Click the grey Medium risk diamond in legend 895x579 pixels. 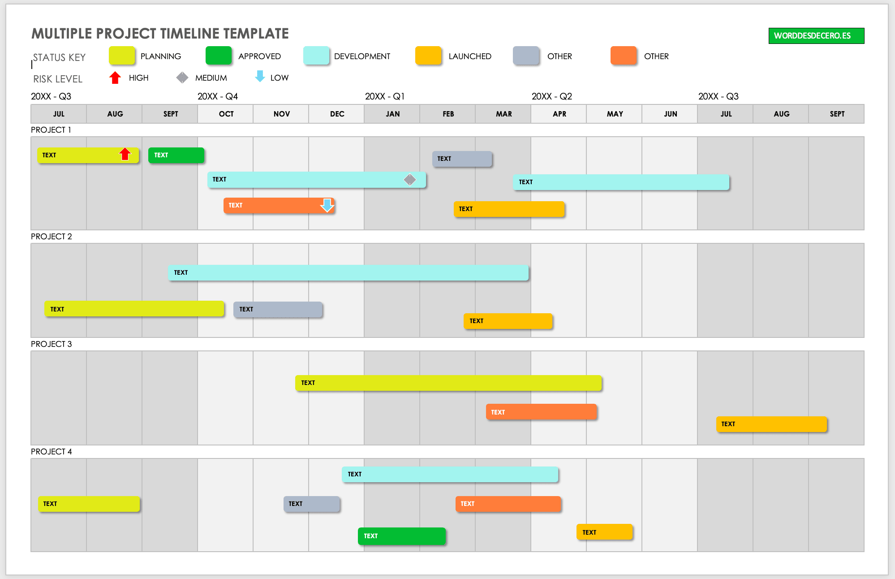click(x=182, y=78)
